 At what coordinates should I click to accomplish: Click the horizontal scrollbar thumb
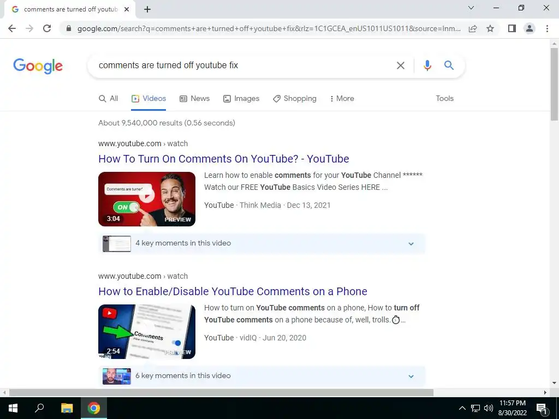(x=221, y=393)
